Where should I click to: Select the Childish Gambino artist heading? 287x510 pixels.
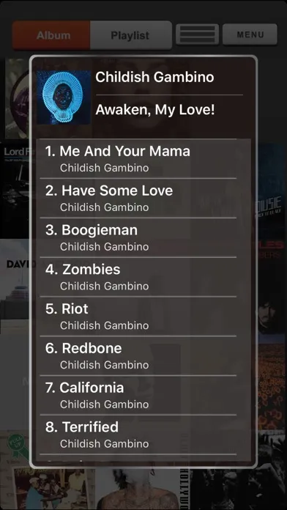click(154, 77)
